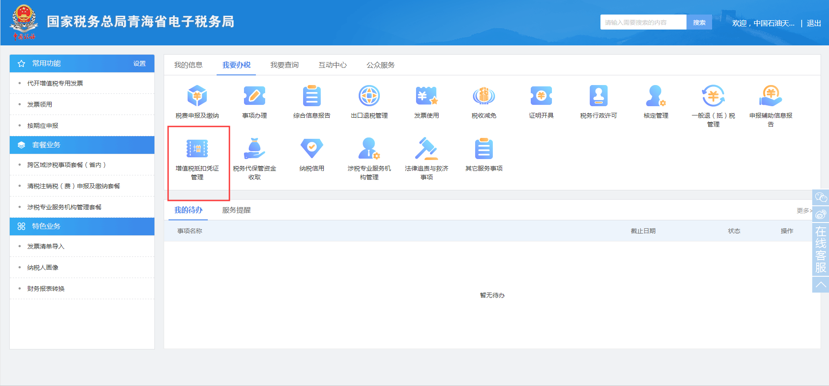This screenshot has width=829, height=386.
Task: Open 申报辅助信息报告 icon
Action: (x=771, y=96)
